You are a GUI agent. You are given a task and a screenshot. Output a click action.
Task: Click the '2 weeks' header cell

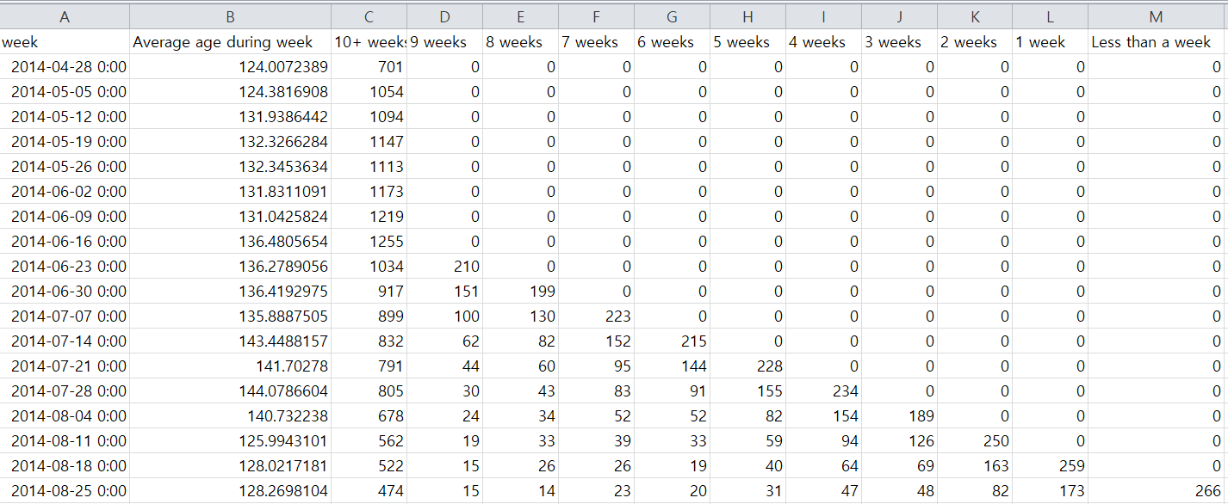975,41
